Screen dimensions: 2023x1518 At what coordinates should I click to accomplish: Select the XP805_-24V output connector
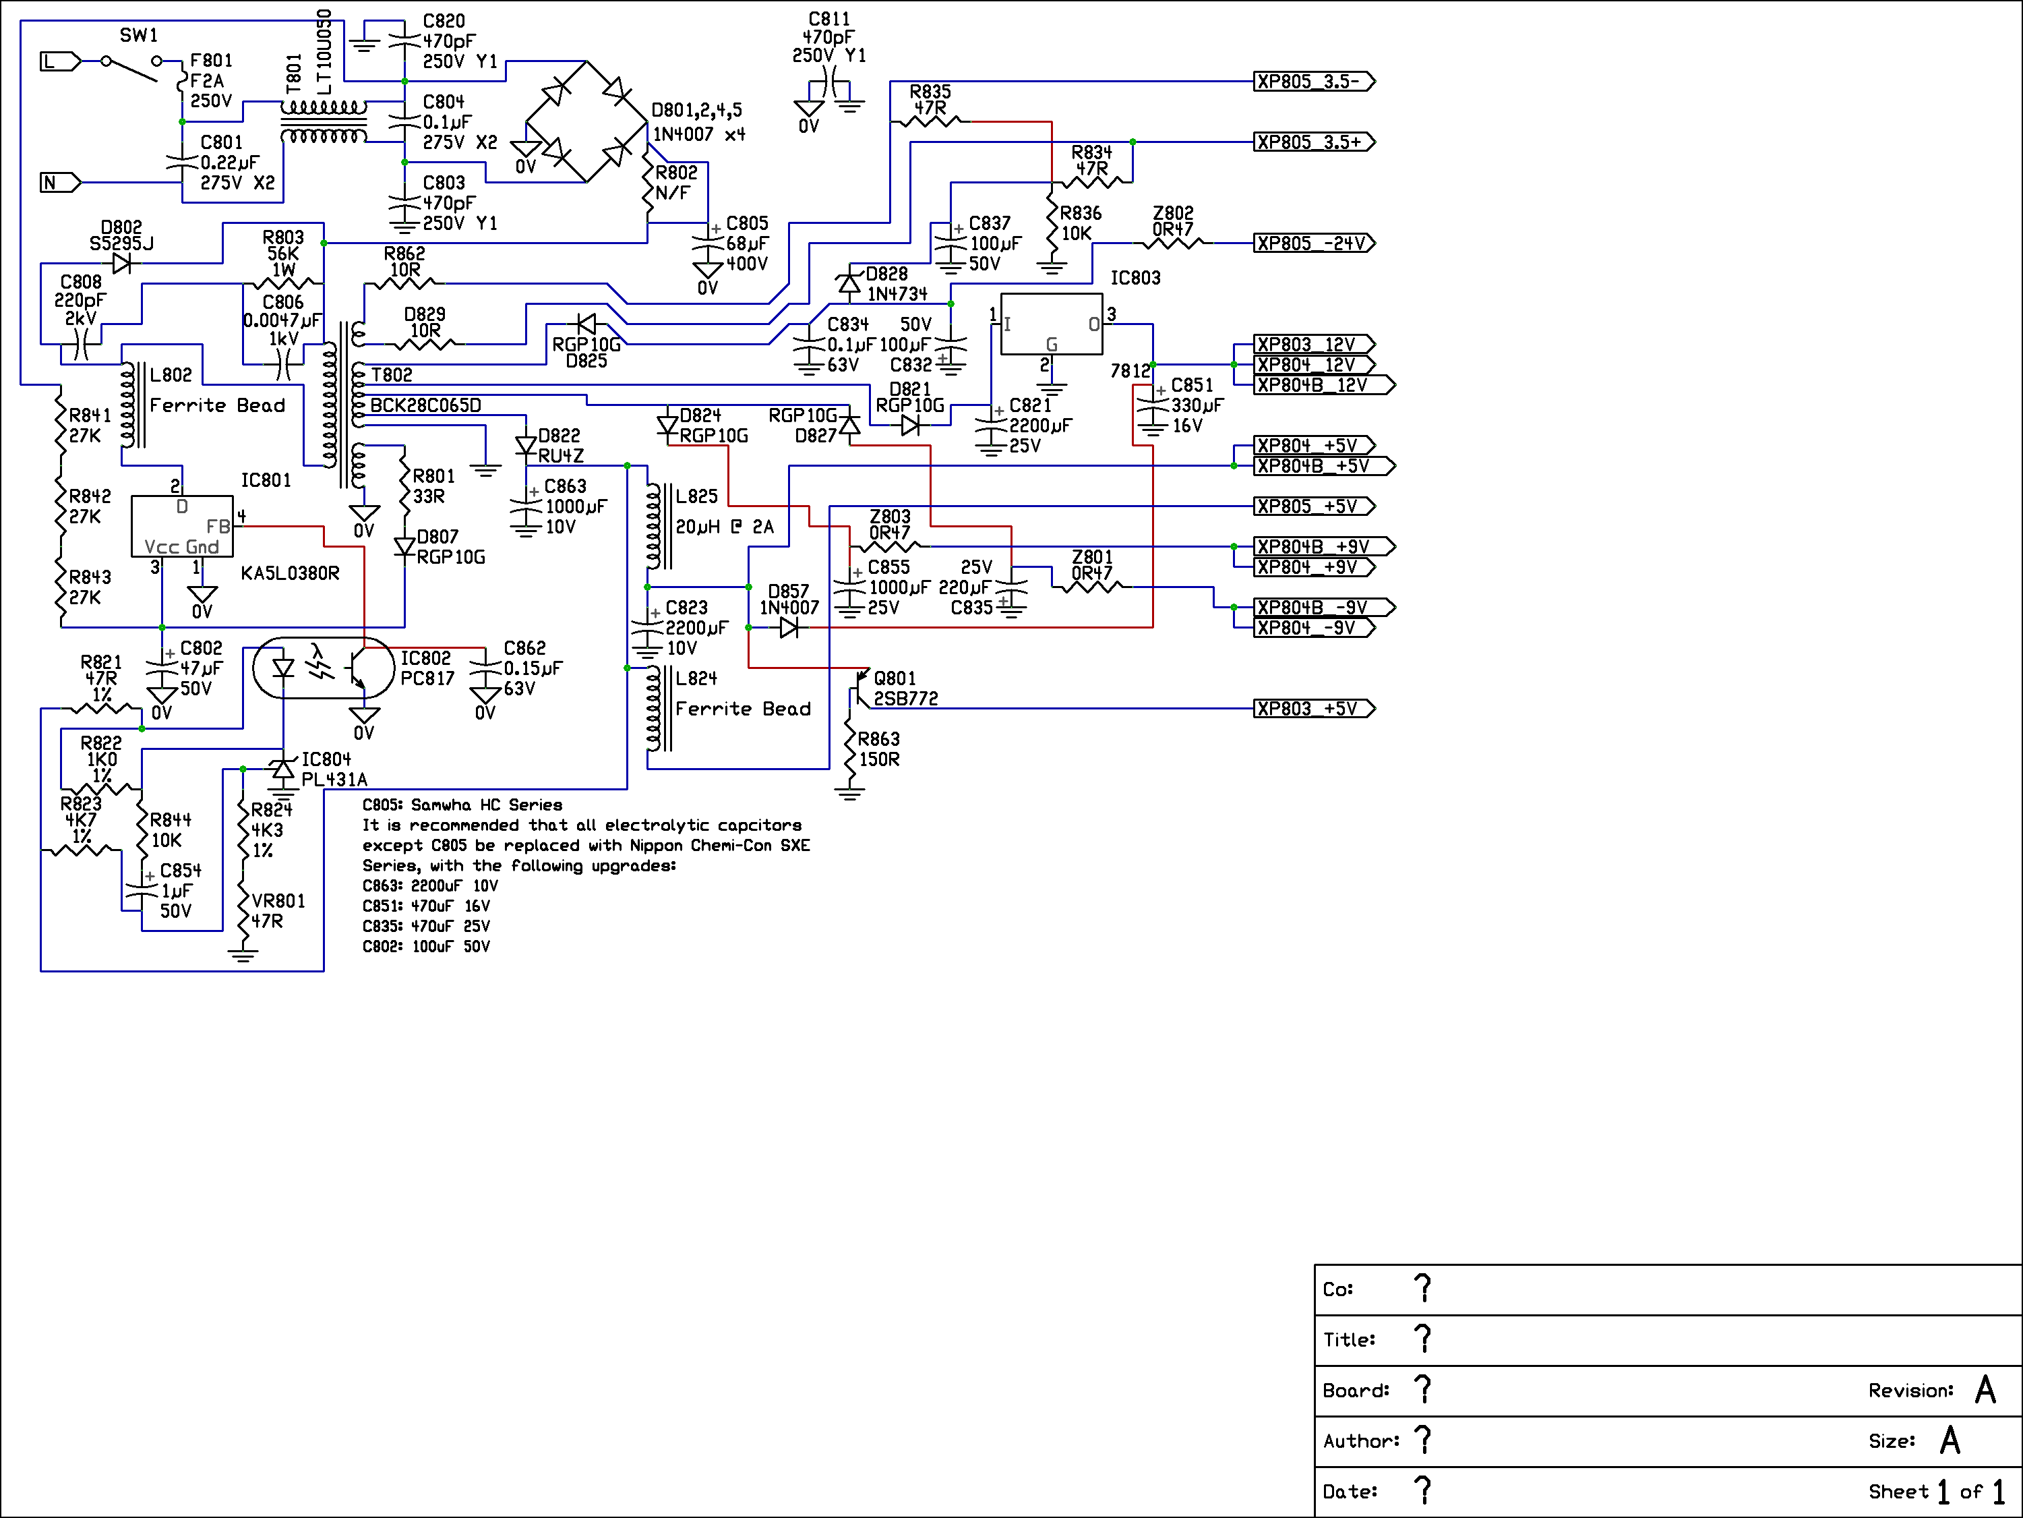click(x=1315, y=243)
